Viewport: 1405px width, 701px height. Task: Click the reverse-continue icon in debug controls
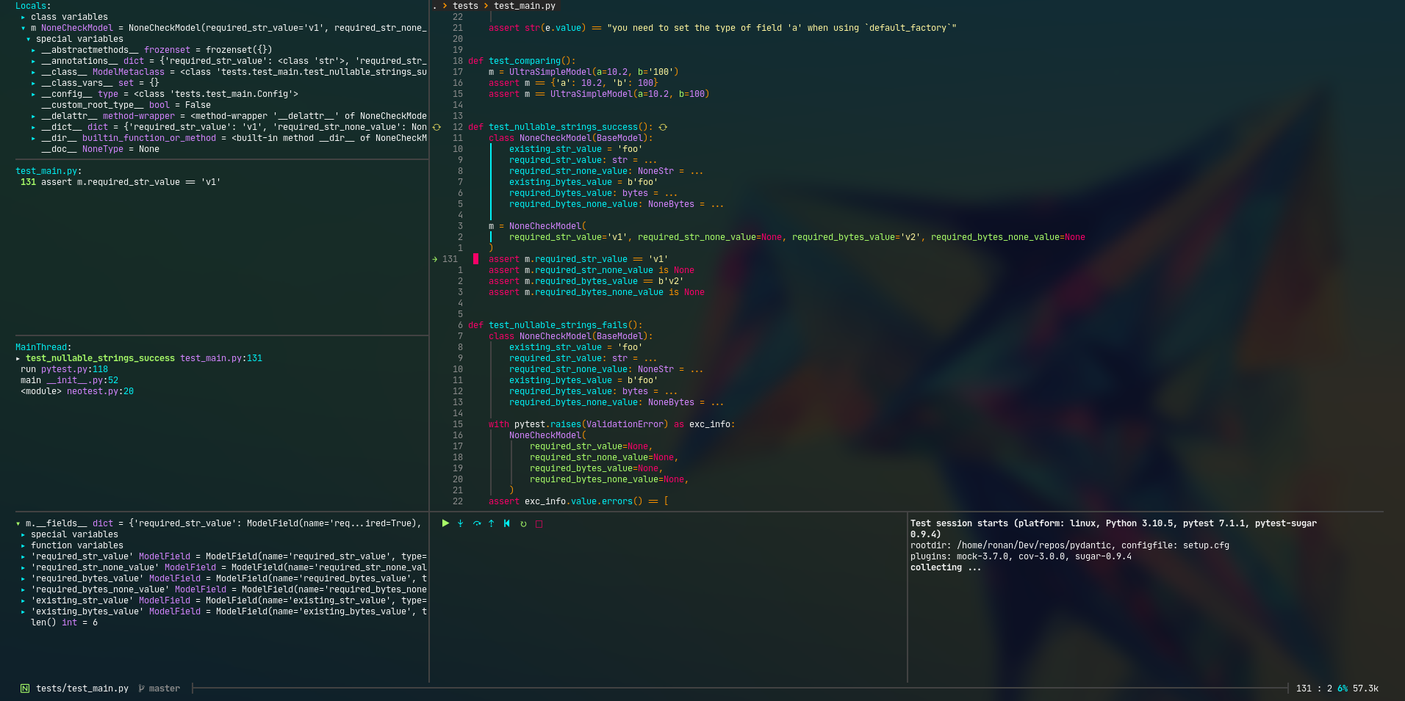tap(506, 523)
